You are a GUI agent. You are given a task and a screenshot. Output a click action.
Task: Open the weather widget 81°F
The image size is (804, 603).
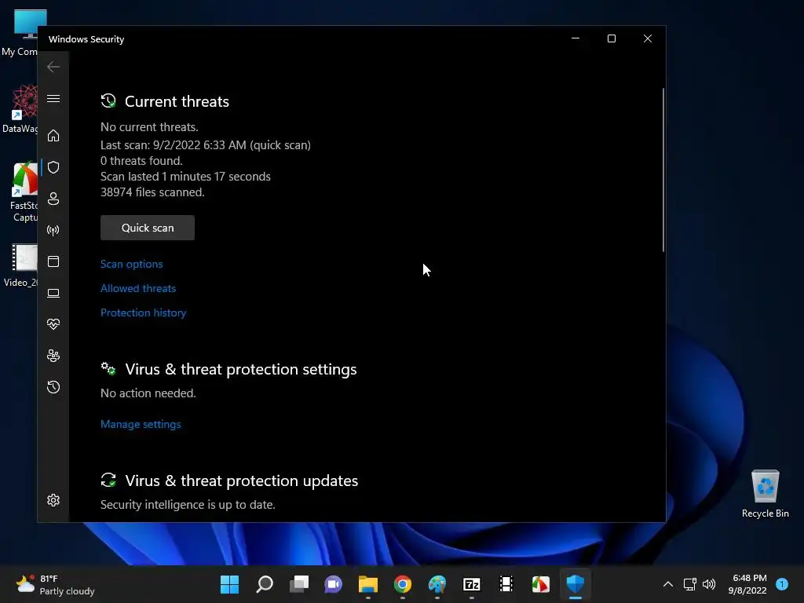[56, 584]
